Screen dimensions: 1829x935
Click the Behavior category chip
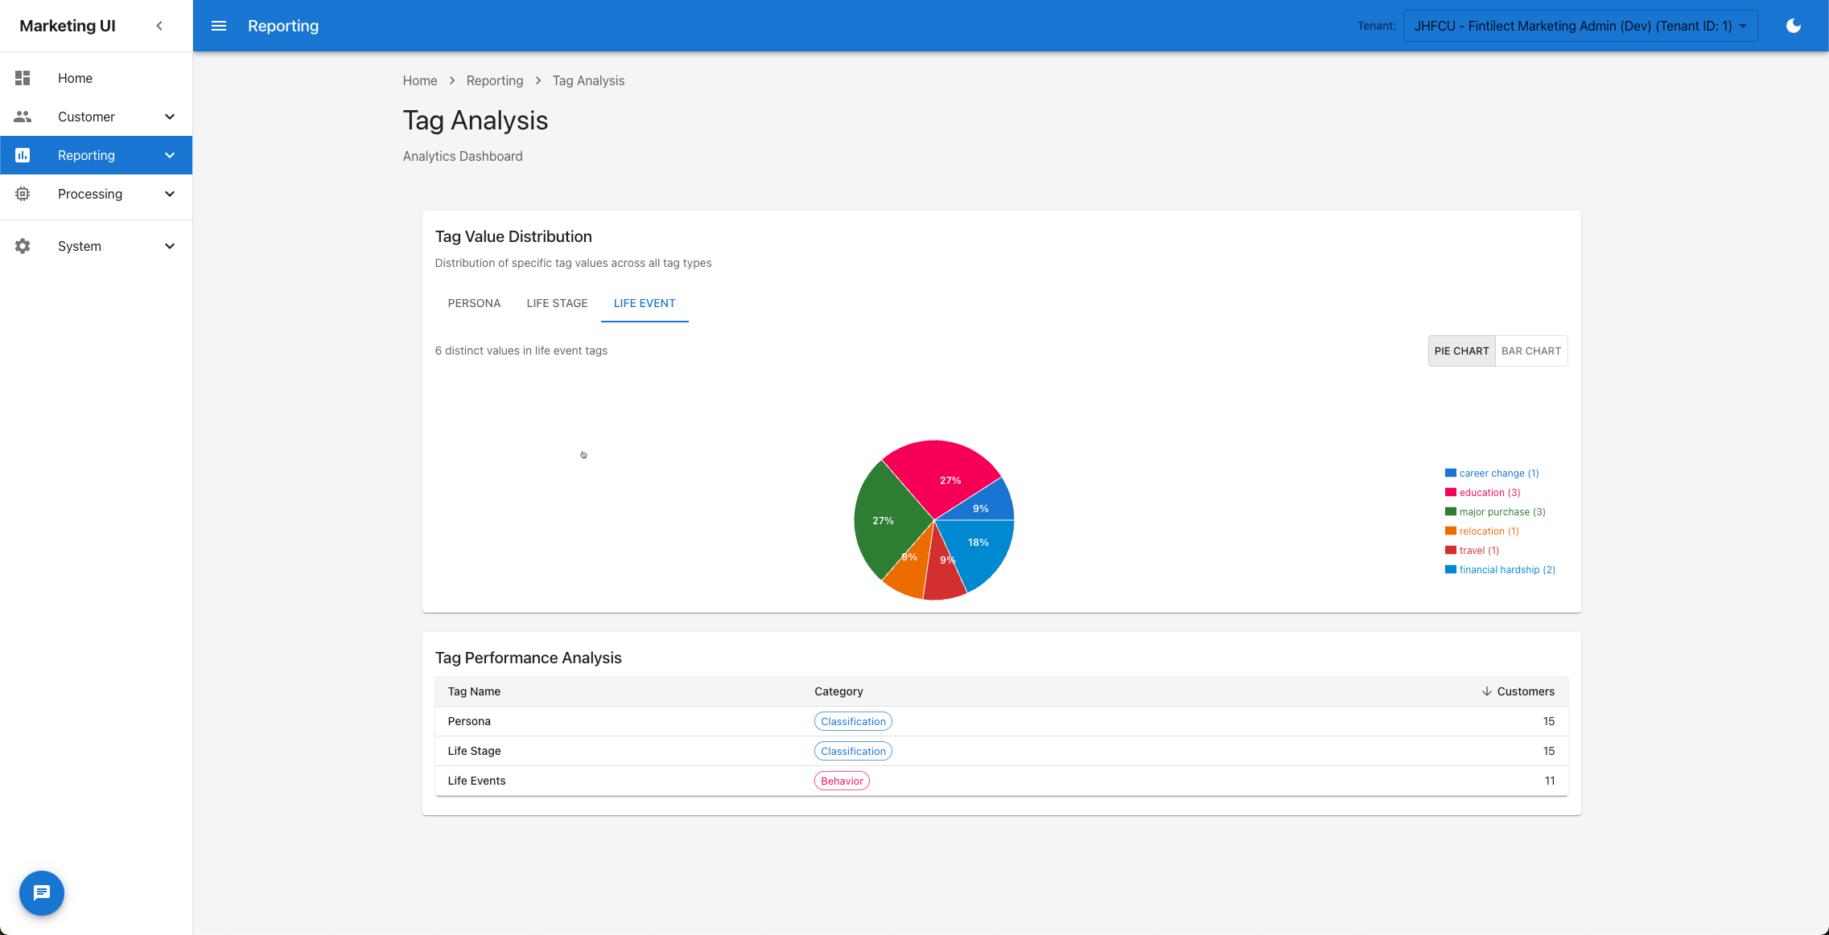841,780
